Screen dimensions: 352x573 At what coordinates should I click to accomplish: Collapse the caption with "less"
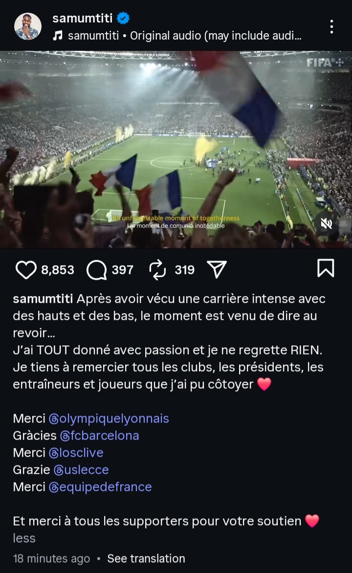[x=24, y=538]
